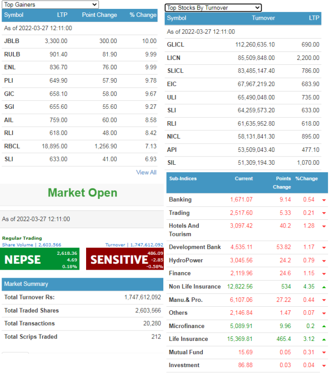Viewport: 332px width, 380px height.
Task: Select RBCL symbol in Top Gainers
Action: coord(12,146)
